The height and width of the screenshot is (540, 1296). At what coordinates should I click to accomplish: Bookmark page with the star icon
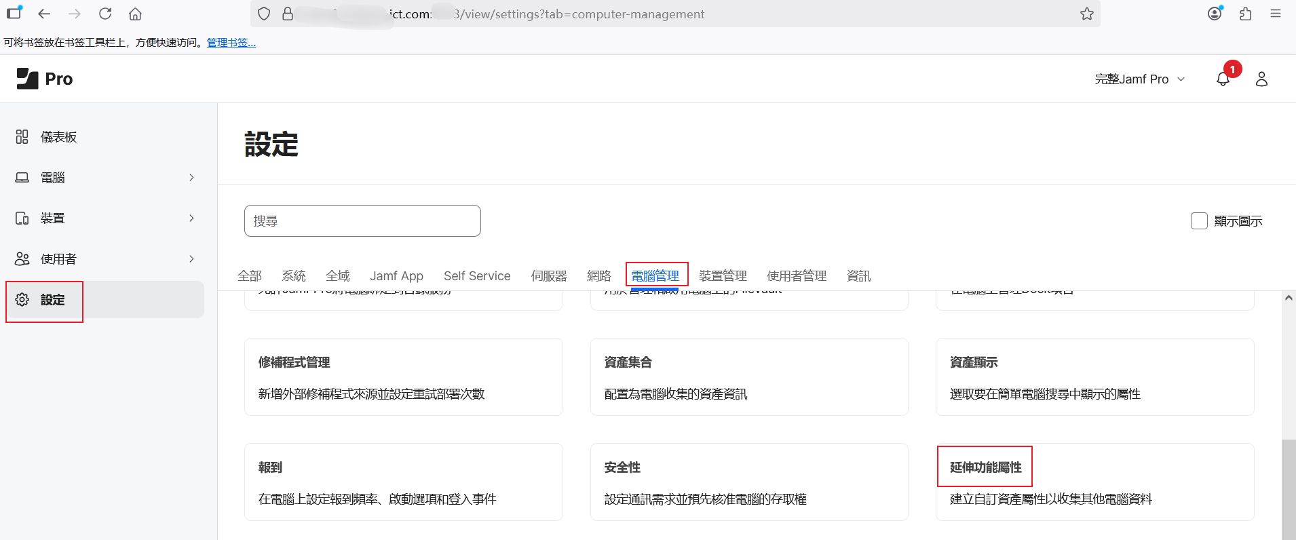coord(1086,14)
